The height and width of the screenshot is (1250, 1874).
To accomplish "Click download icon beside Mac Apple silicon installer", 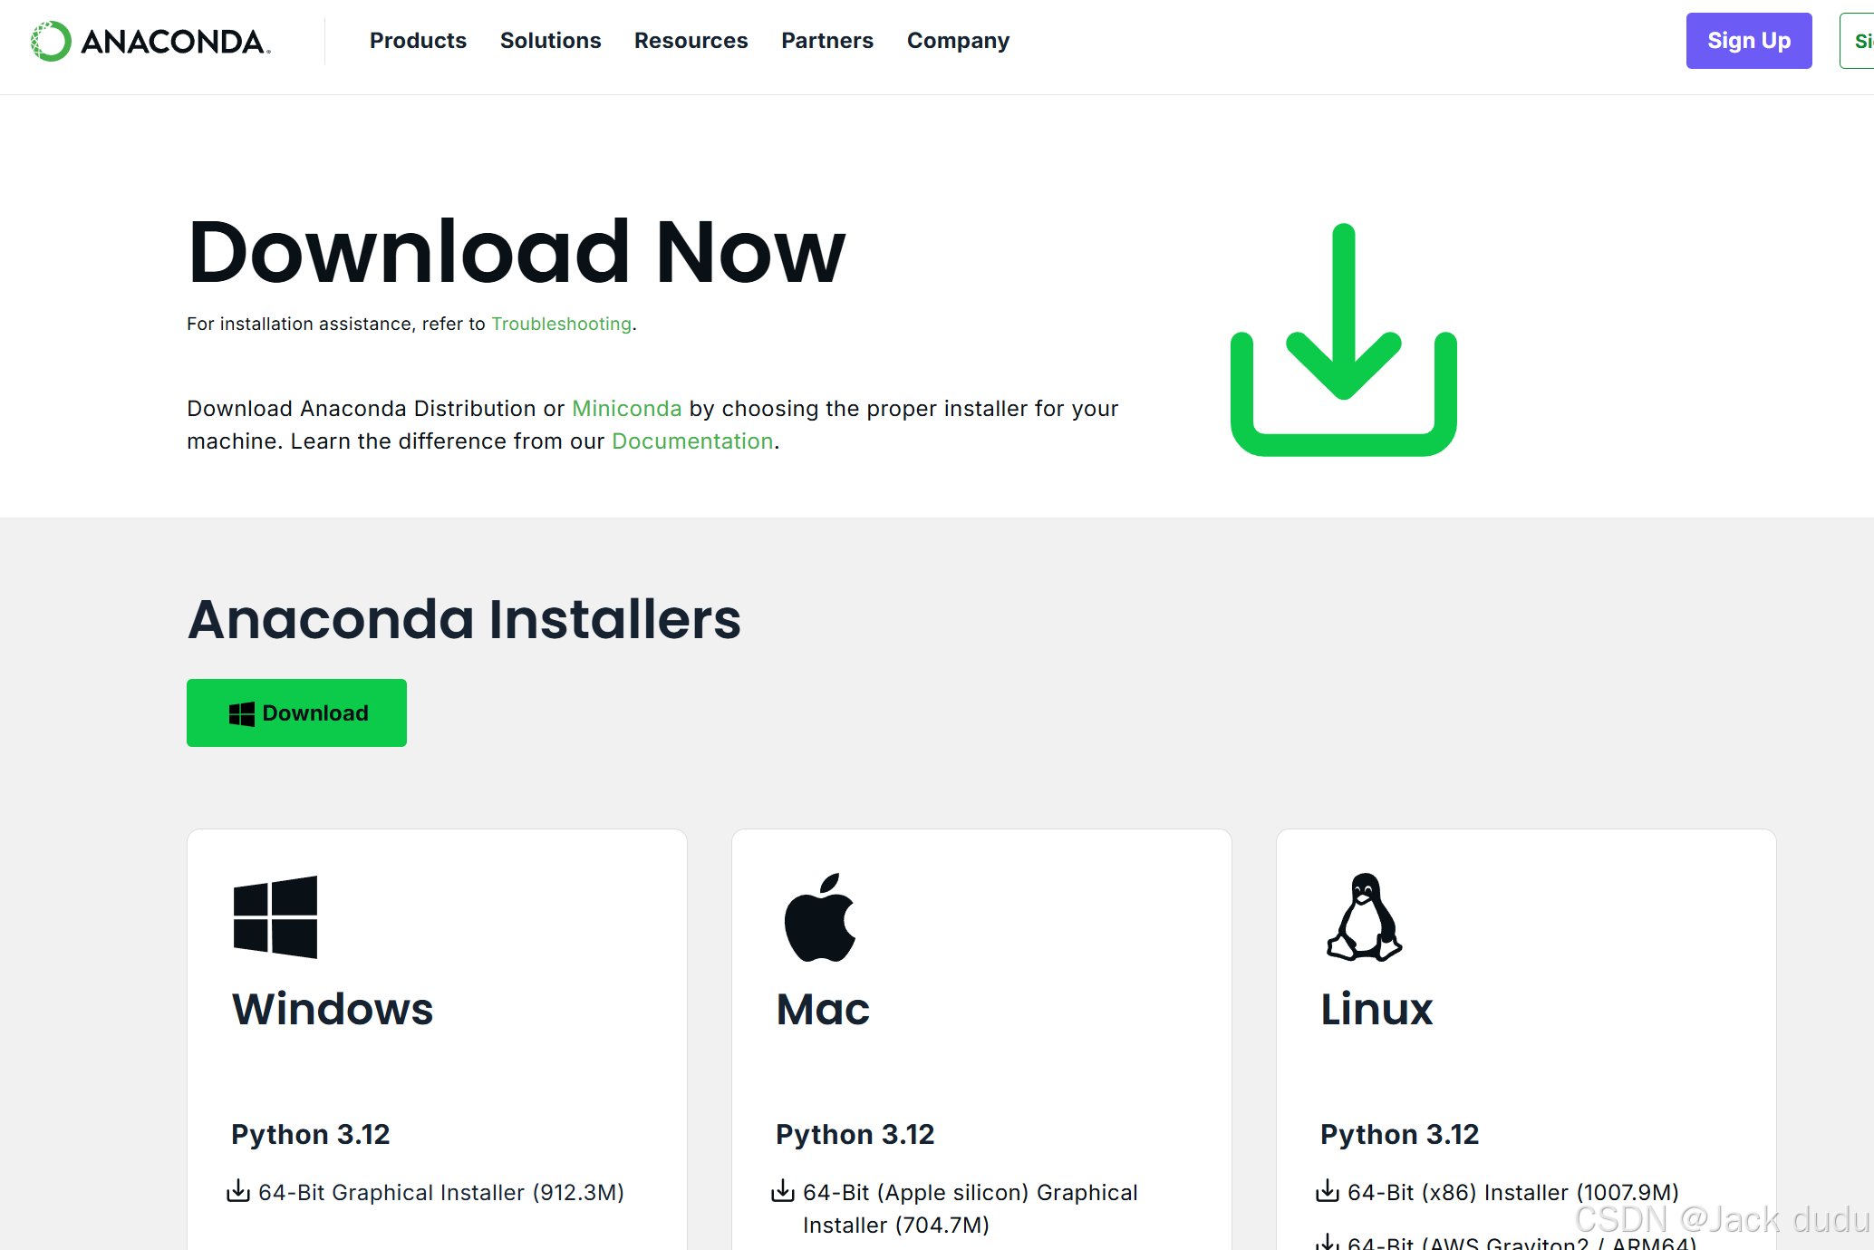I will click(x=783, y=1191).
